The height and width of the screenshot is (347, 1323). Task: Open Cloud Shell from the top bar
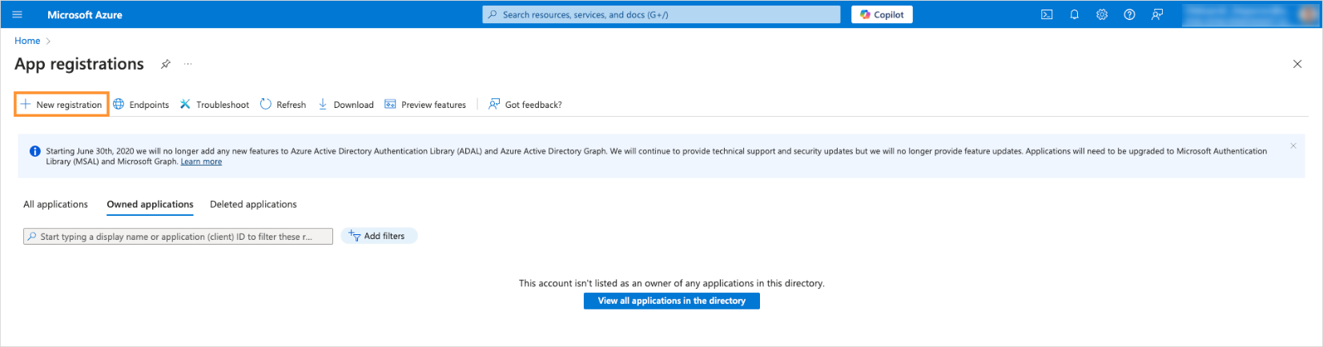coord(1047,14)
